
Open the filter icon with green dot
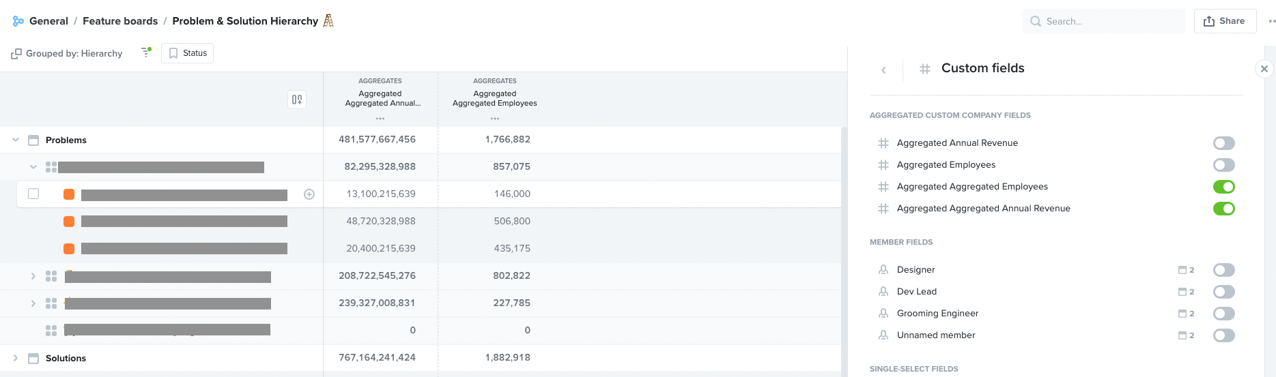(x=146, y=52)
